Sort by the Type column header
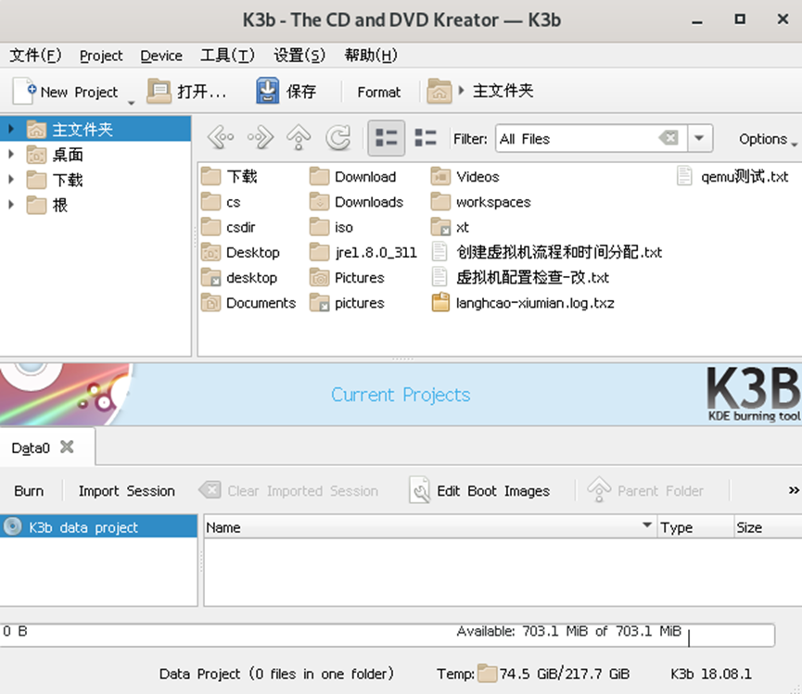 pos(695,527)
